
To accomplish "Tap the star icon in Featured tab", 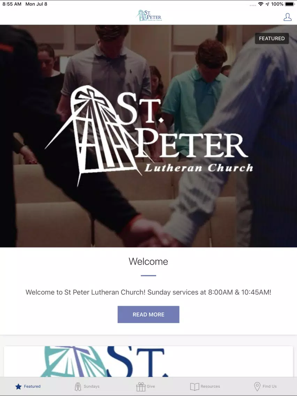I will pos(18,386).
